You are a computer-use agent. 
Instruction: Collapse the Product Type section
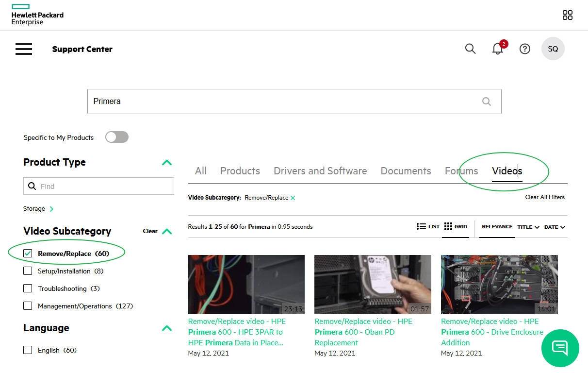(166, 163)
